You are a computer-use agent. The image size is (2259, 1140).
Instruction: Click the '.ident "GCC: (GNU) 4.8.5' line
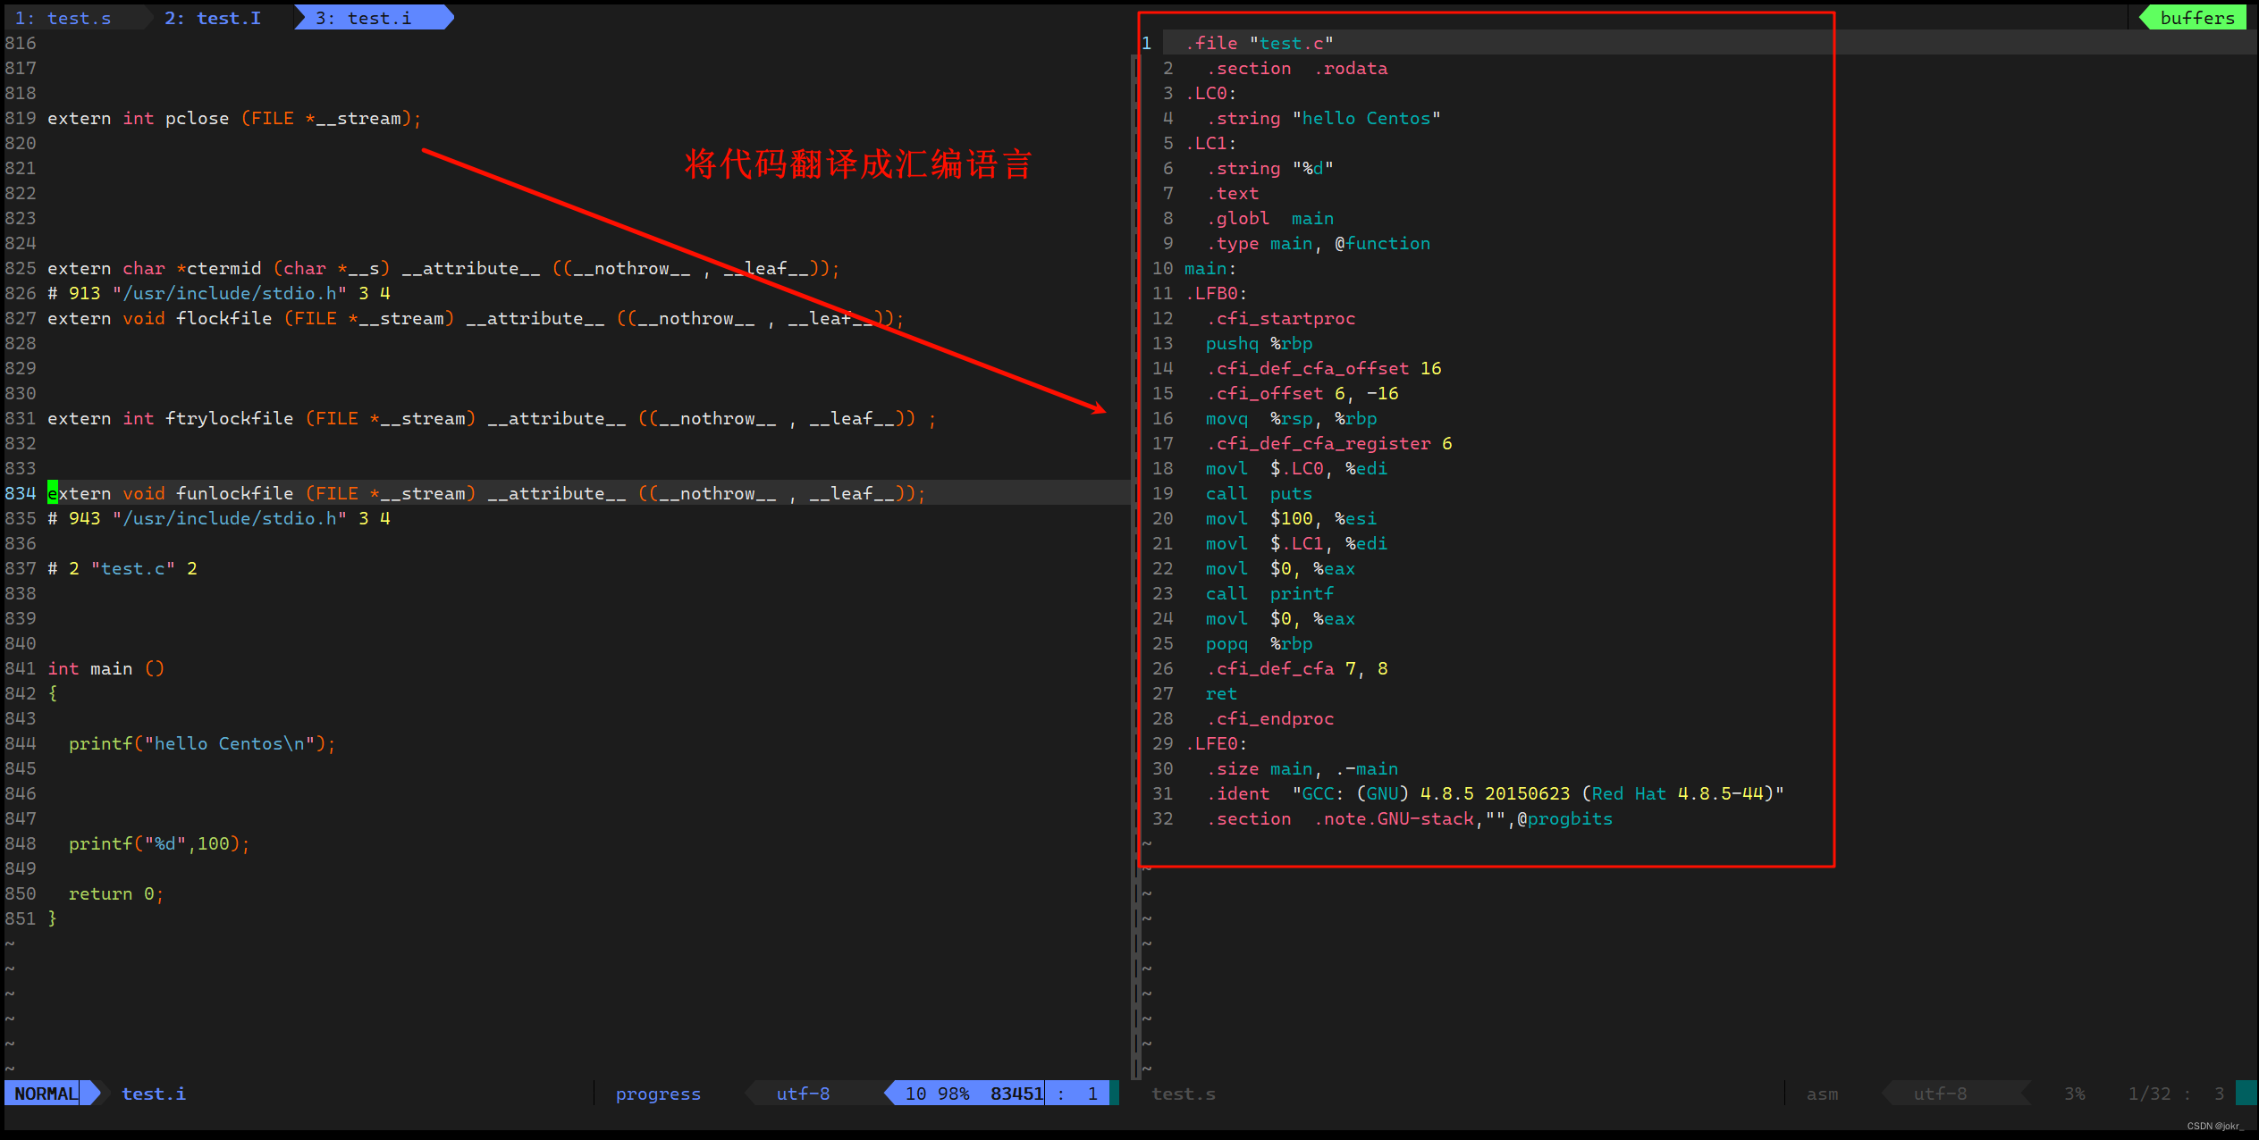pyautogui.click(x=1496, y=794)
